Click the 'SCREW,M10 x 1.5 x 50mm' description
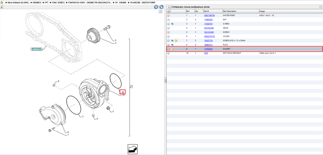 [x=234, y=41]
